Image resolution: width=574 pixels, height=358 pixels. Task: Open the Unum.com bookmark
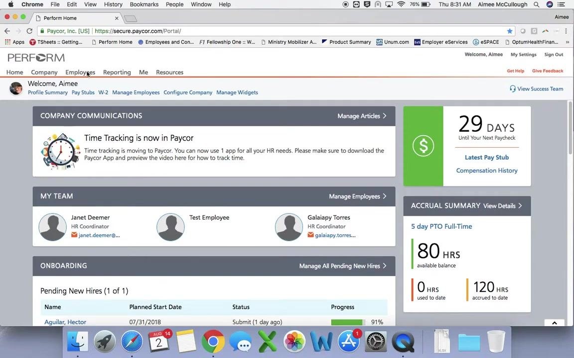(x=393, y=42)
